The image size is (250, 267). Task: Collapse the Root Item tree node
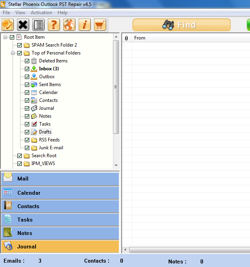coord(5,37)
